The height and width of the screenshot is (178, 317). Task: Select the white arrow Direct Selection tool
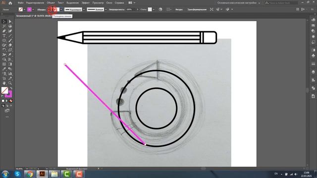point(10,21)
